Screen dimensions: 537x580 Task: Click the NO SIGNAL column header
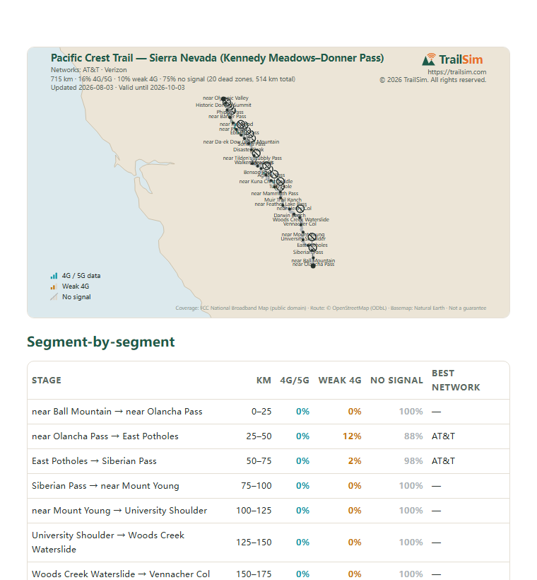[x=396, y=381]
